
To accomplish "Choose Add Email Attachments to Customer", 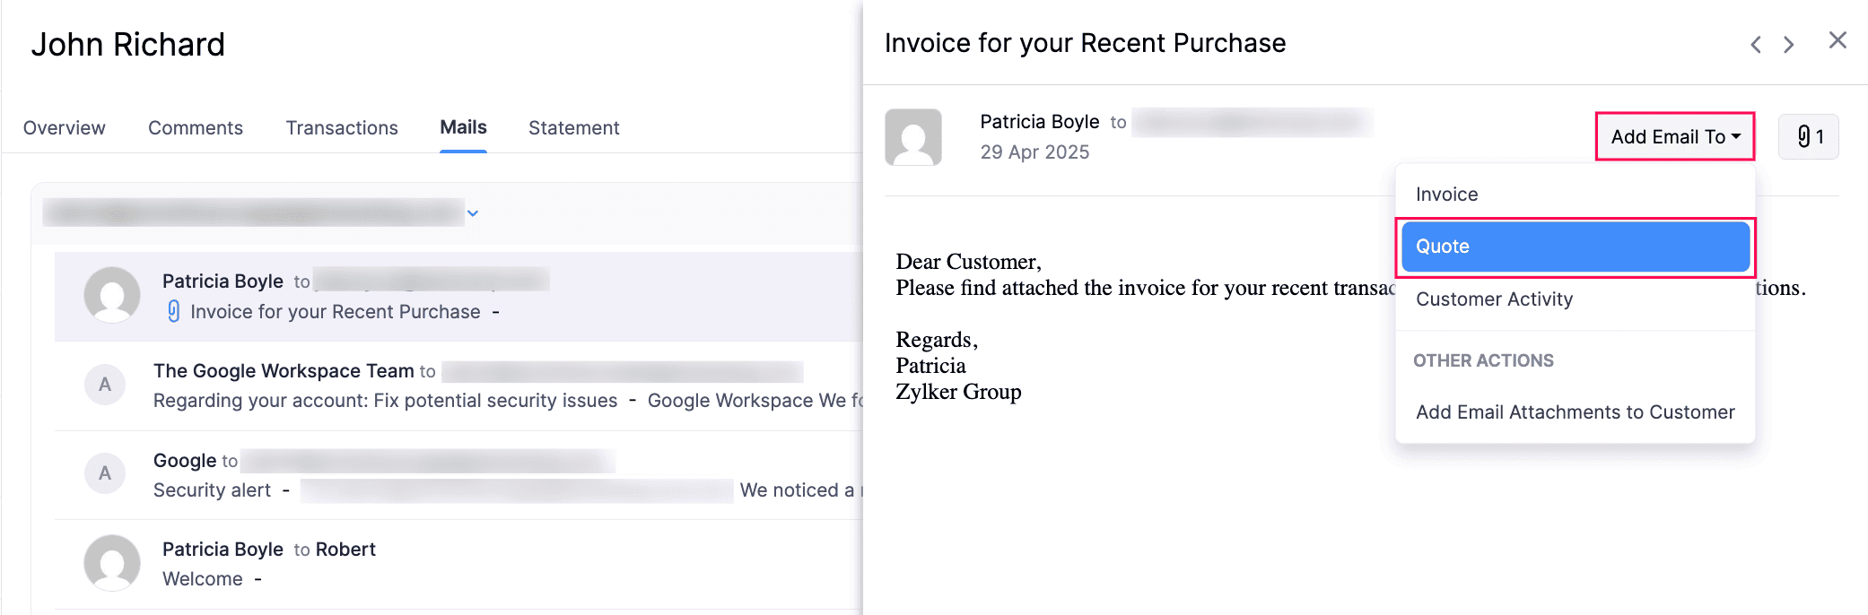I will (x=1575, y=412).
